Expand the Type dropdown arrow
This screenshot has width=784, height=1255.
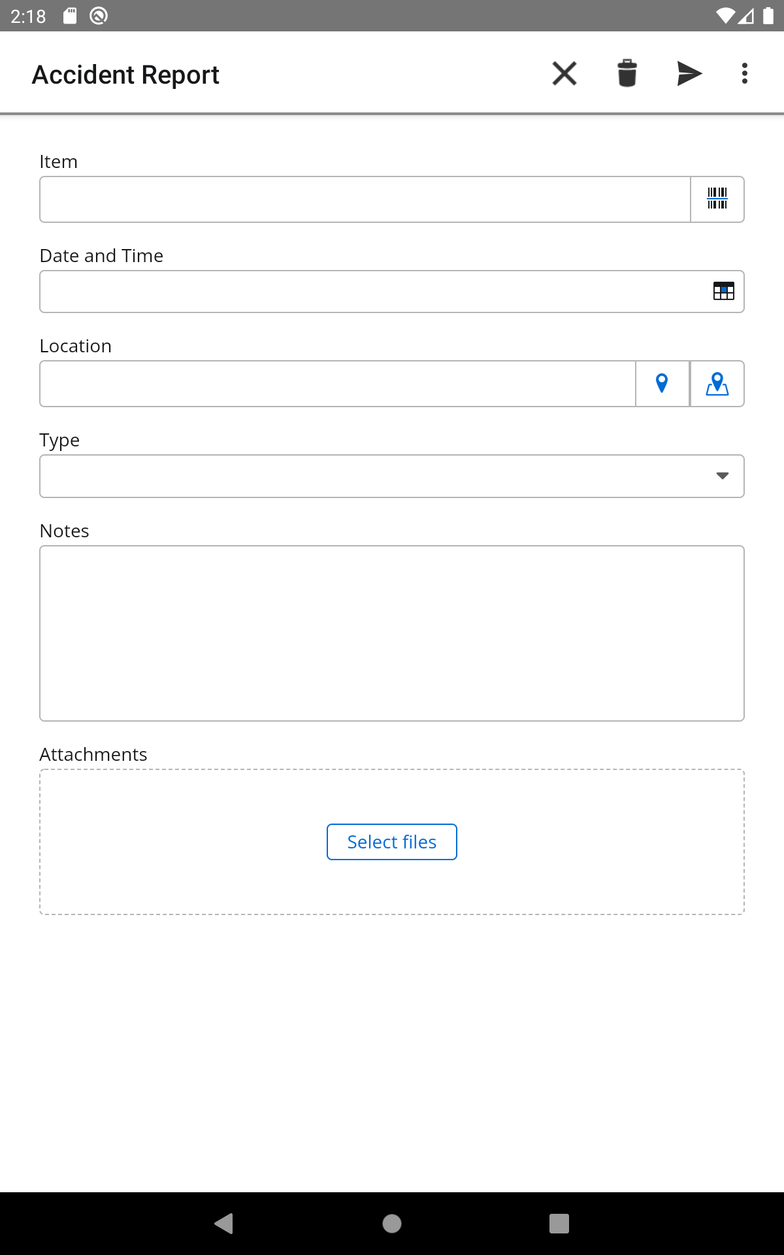pos(723,476)
